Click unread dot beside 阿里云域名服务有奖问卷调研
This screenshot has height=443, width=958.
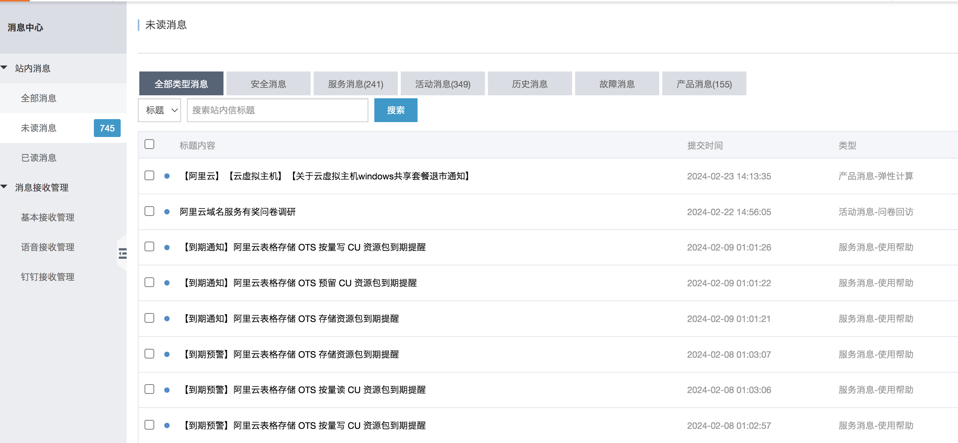pyautogui.click(x=167, y=212)
